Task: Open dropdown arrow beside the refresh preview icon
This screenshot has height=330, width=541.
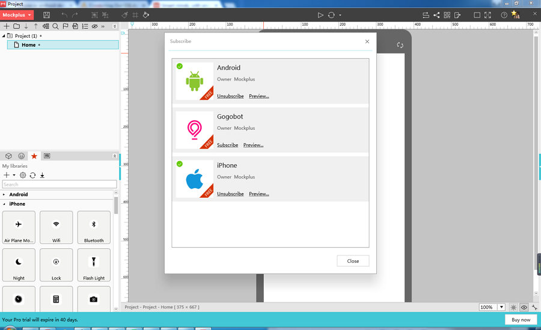Action: (340, 15)
